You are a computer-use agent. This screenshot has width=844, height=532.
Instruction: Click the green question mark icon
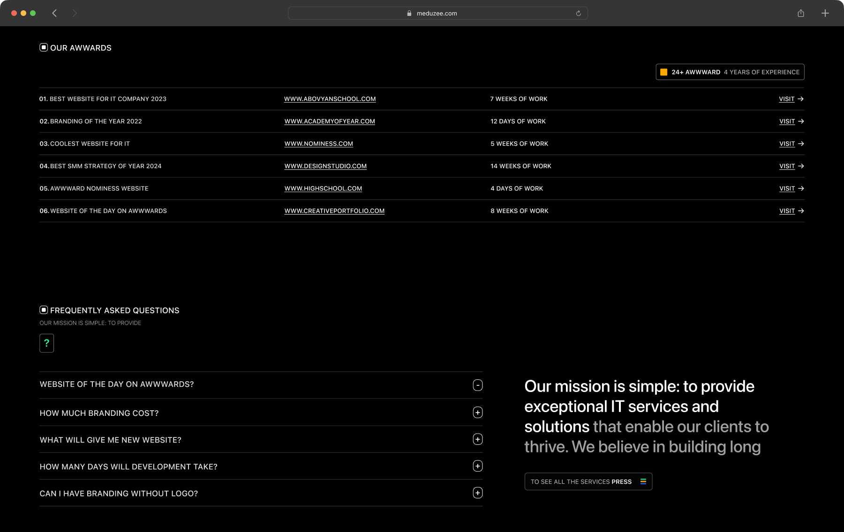[46, 343]
